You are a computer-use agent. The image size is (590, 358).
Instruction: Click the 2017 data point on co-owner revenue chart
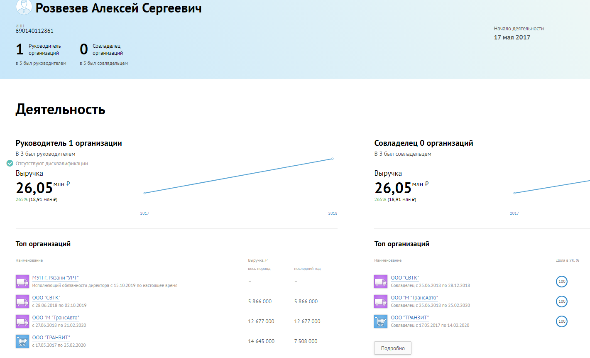click(514, 193)
